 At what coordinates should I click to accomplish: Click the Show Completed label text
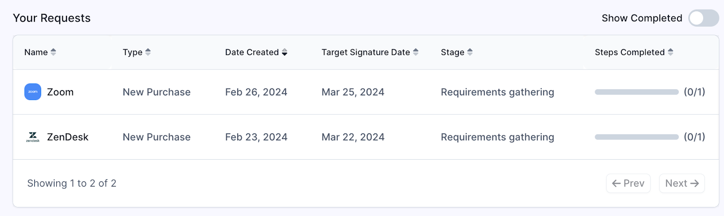[642, 18]
